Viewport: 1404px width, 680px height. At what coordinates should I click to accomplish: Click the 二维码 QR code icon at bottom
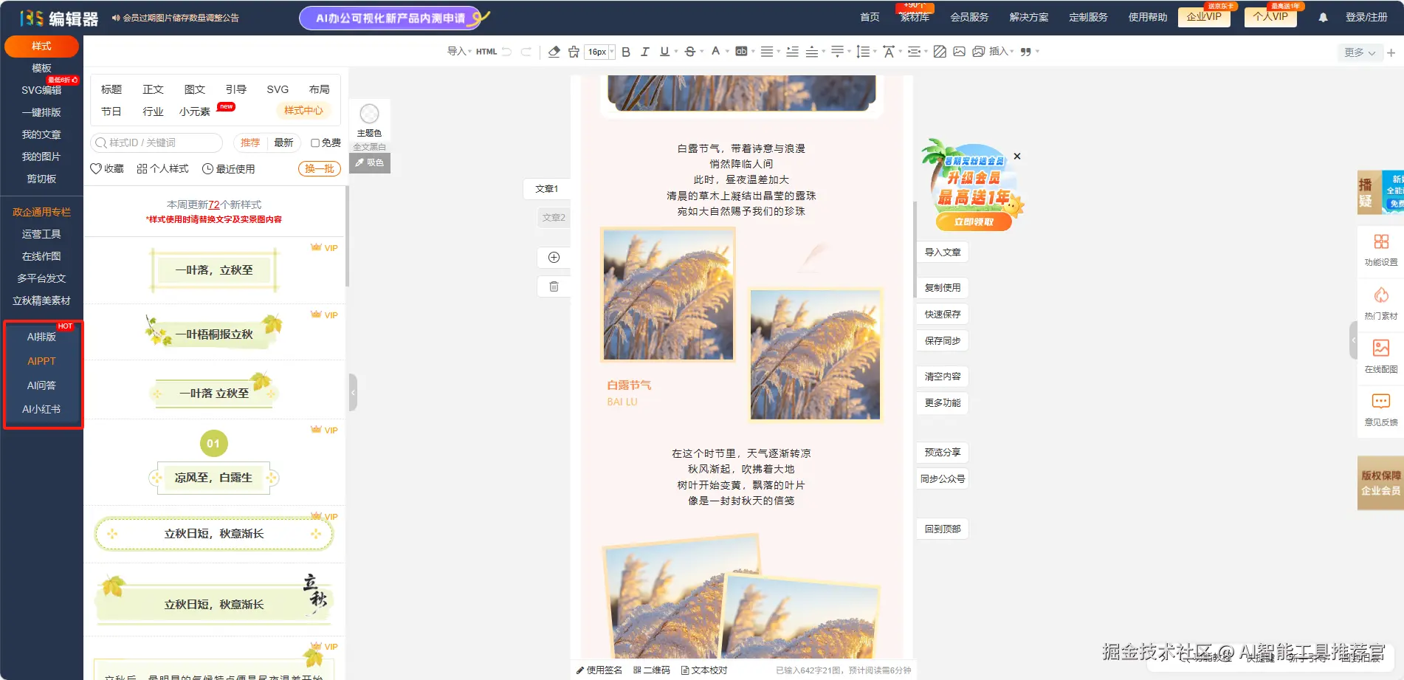(651, 670)
